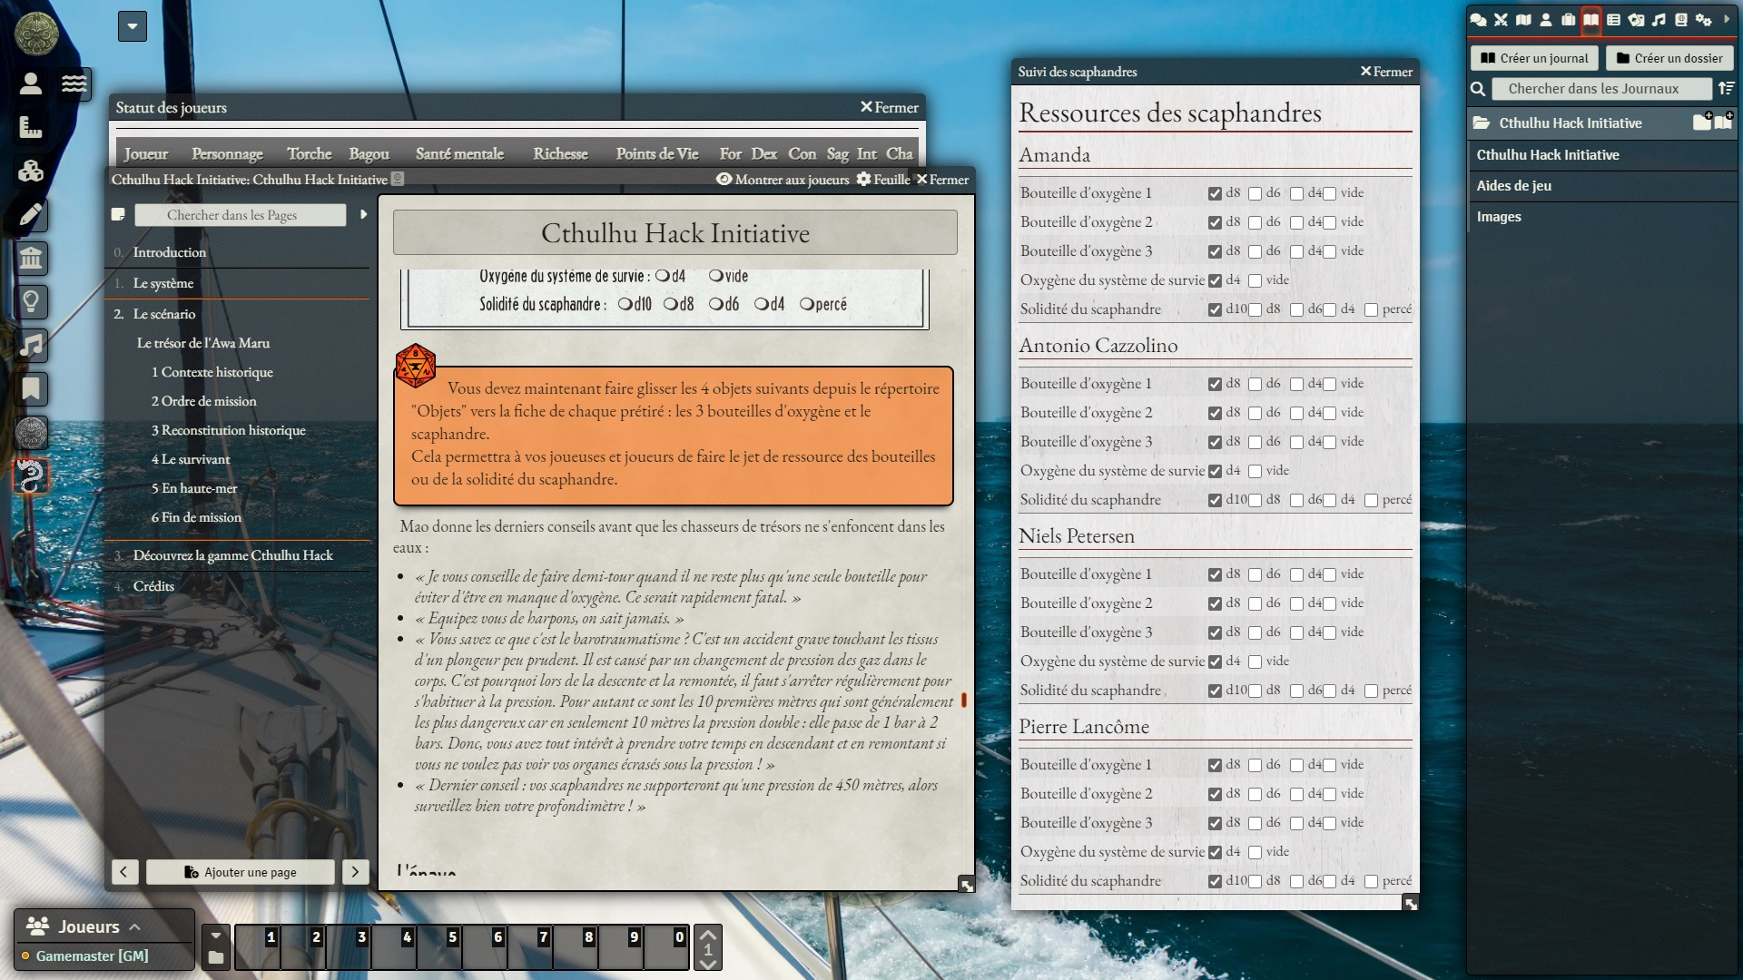This screenshot has height=980, width=1743.
Task: Open the Combat Encounters sidebar tab
Action: coord(1501,19)
